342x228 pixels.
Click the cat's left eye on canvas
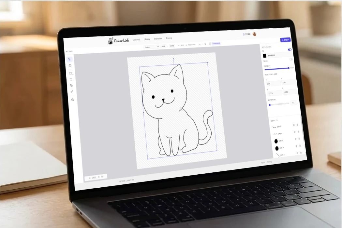[x=153, y=97]
